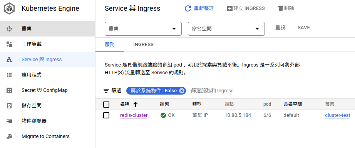Open 應用程式 in the sidebar menu

(47, 75)
